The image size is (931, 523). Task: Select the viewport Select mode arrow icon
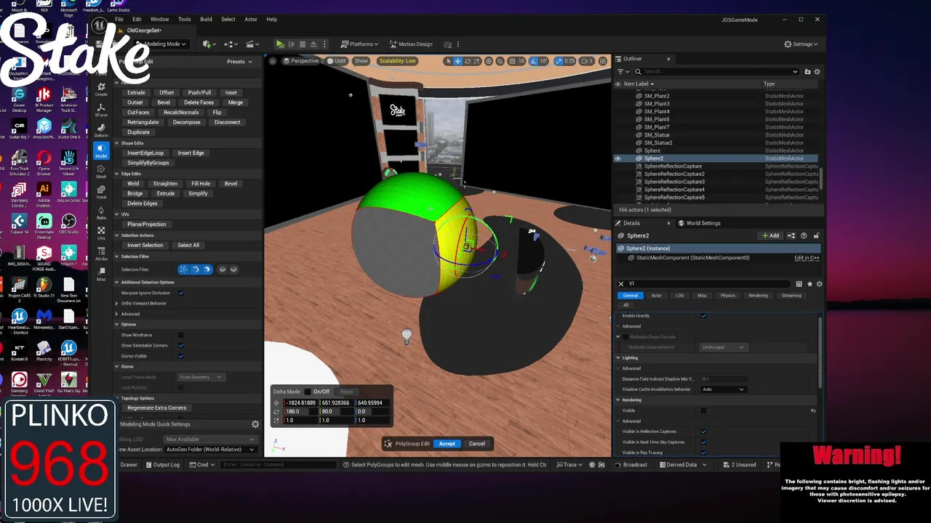click(x=448, y=61)
